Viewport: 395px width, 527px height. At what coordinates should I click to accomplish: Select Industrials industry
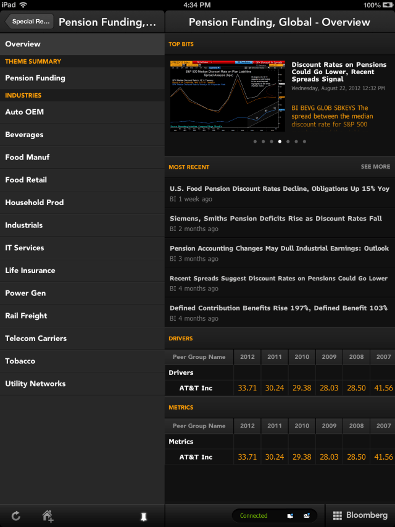point(82,225)
